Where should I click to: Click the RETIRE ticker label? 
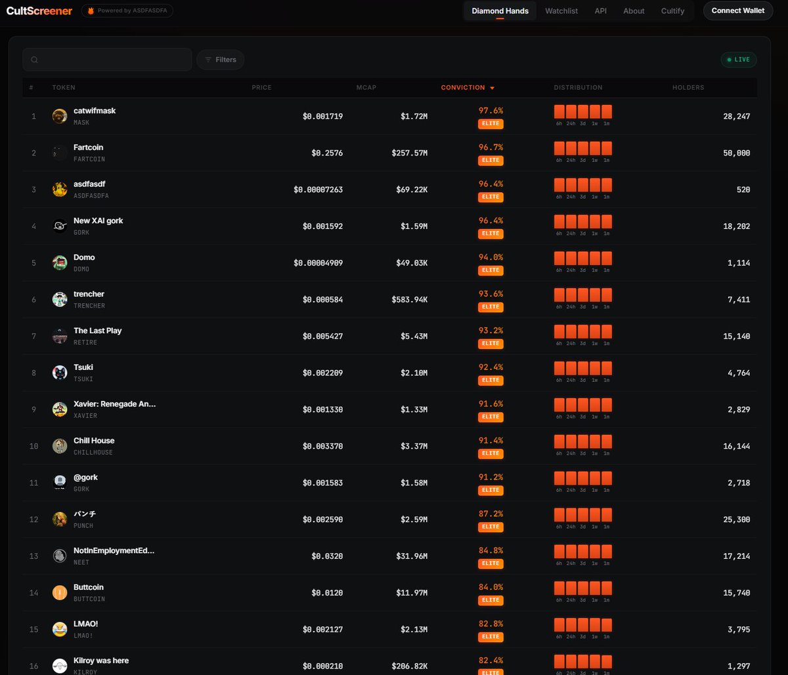[85, 342]
